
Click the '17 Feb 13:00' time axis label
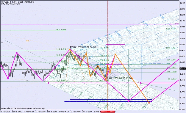(x=40, y=112)
